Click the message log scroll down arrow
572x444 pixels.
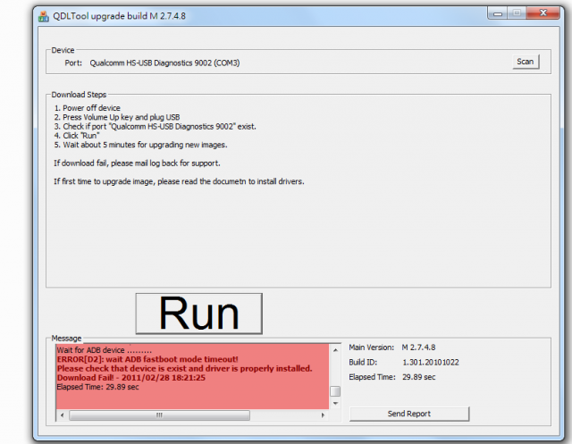pos(335,404)
